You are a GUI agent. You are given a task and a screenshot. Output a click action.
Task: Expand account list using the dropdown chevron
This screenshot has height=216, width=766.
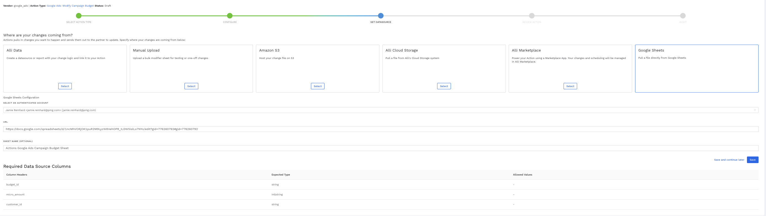[x=755, y=110]
